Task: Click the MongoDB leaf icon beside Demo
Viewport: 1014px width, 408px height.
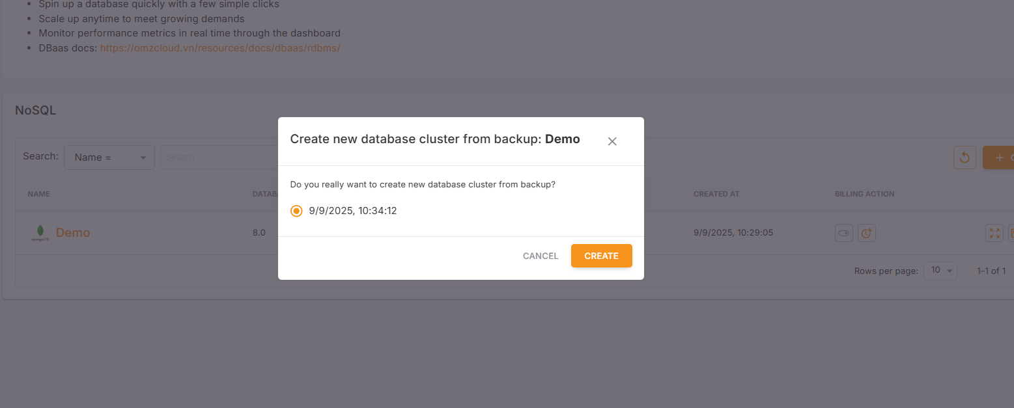Action: pyautogui.click(x=40, y=232)
